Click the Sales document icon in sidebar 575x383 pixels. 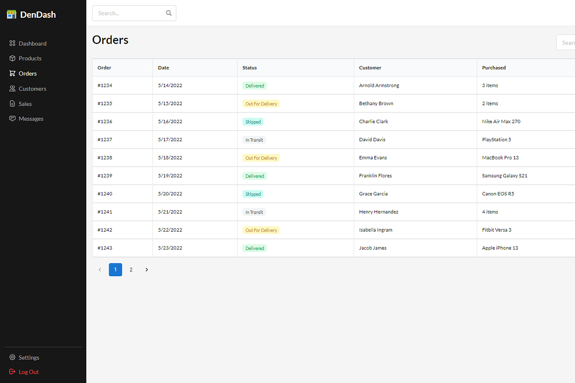pos(12,103)
